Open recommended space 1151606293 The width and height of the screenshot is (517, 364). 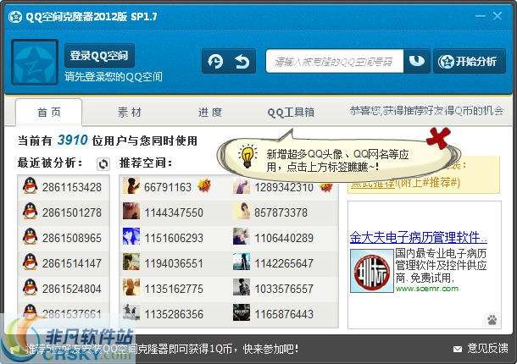[x=174, y=238]
